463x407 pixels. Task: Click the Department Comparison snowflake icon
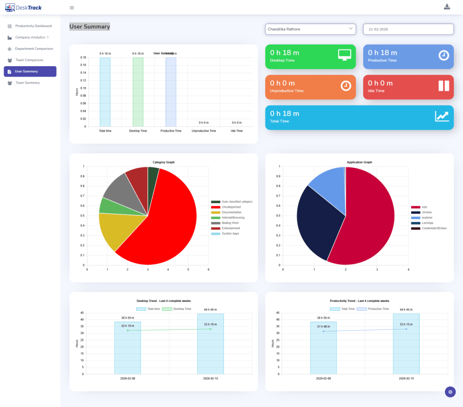pos(9,48)
